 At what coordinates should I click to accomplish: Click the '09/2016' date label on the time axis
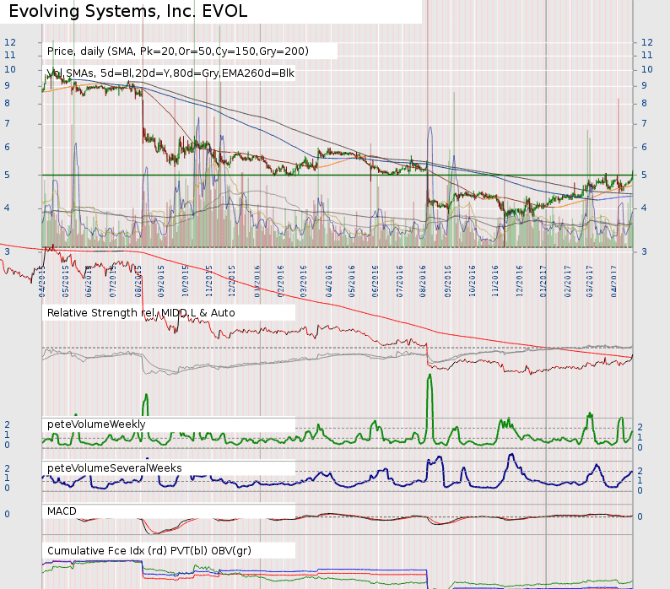coord(448,281)
